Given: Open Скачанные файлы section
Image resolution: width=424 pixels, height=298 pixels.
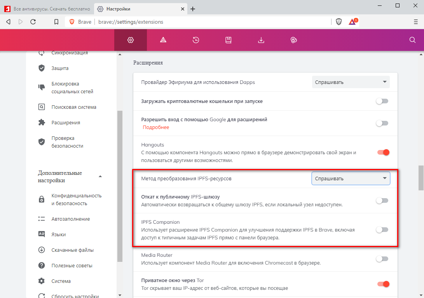Looking at the screenshot, I should click(72, 250).
